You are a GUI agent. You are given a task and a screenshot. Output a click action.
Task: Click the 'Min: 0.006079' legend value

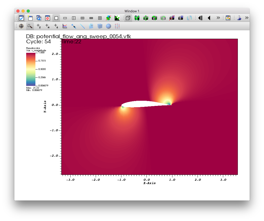pos(34,90)
